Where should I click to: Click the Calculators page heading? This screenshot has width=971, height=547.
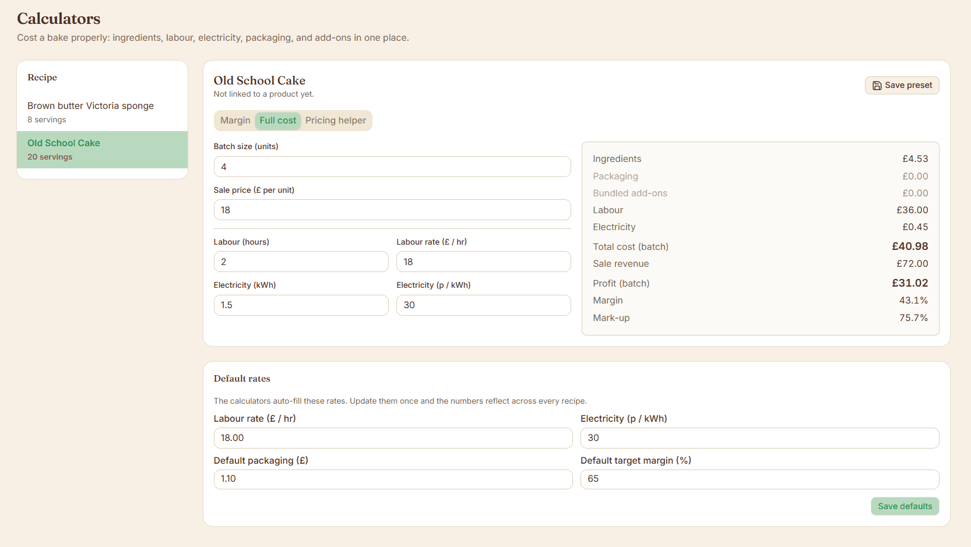59,19
